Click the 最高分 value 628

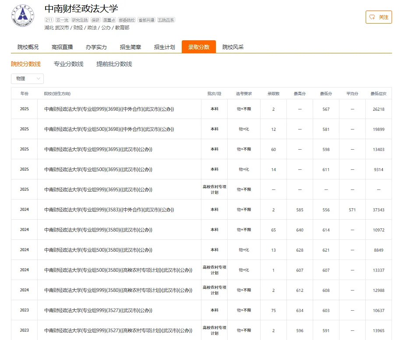point(300,250)
